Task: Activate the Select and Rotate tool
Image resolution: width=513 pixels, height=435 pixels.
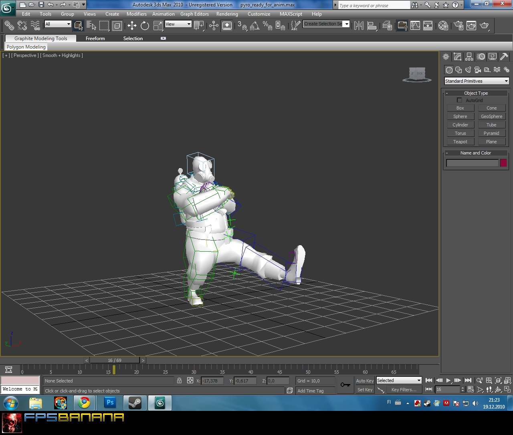Action: click(145, 25)
